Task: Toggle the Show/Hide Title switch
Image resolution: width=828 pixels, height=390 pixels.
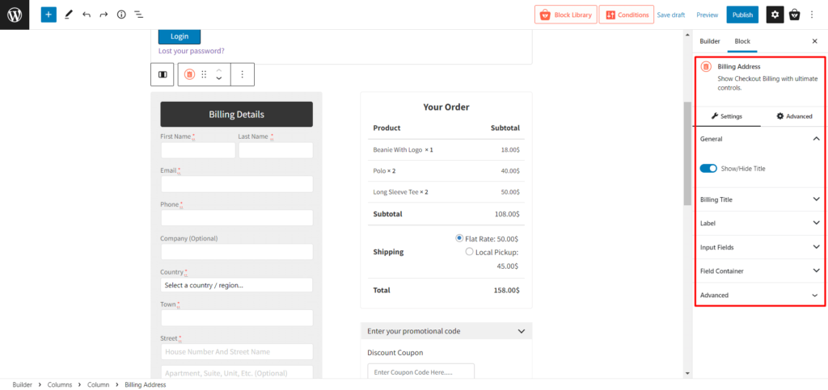Action: [708, 169]
